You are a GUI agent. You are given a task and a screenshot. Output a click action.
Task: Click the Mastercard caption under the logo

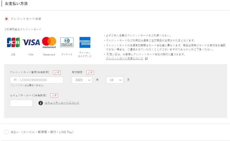49,55
